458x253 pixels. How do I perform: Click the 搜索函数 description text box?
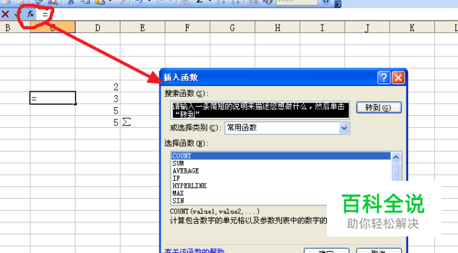260,110
